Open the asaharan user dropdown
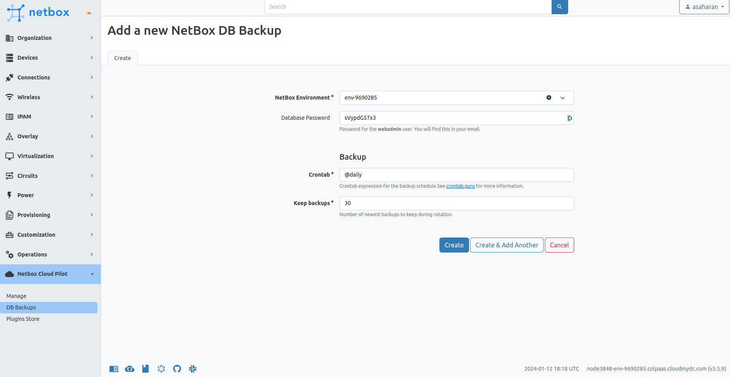The height and width of the screenshot is (377, 731). click(704, 7)
